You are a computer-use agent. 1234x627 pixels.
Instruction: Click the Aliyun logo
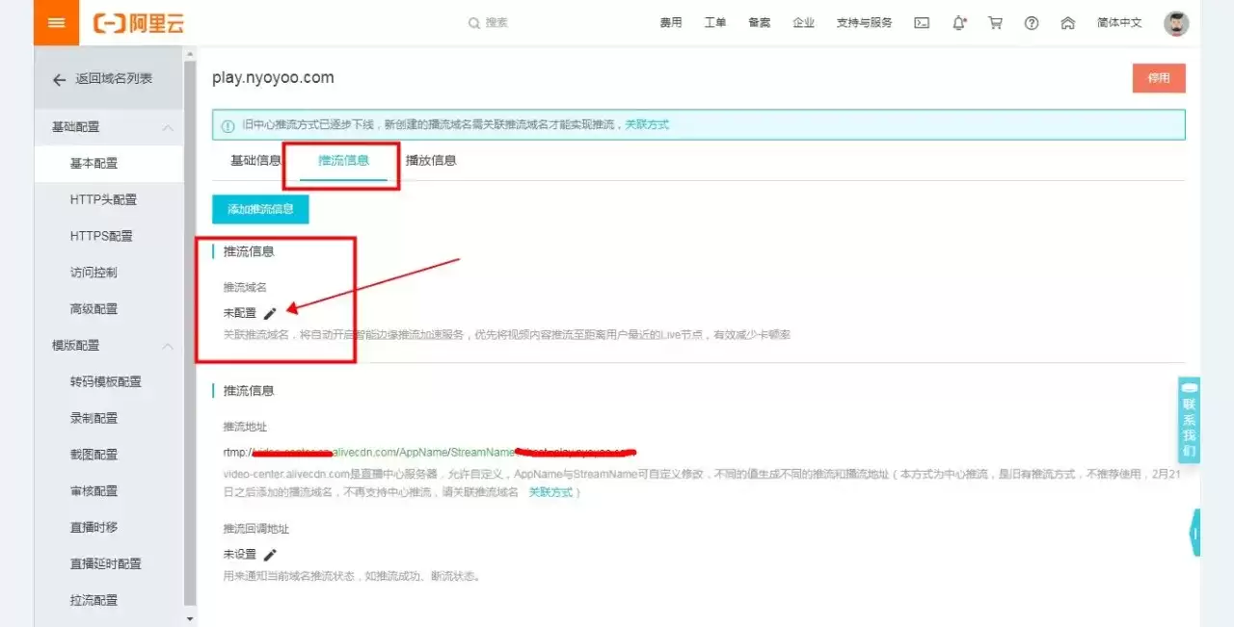click(x=139, y=23)
